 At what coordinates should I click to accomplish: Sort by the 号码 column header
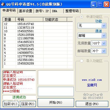click(29, 20)
